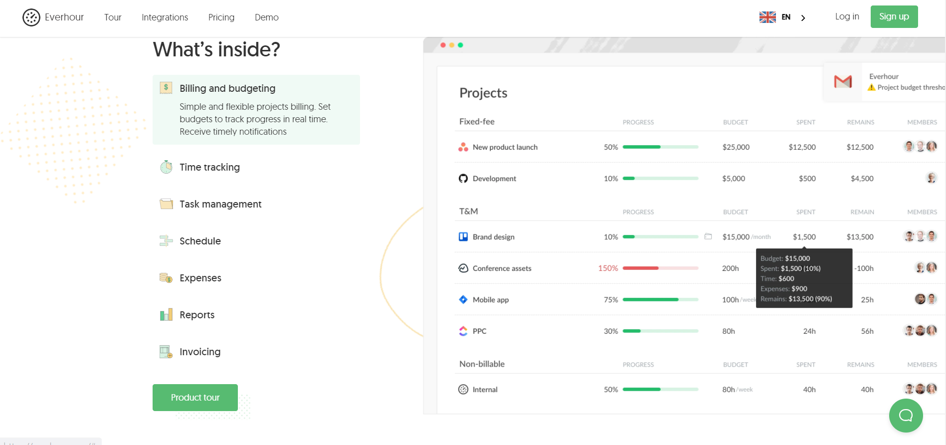
Task: Click the 'Projects' heading
Action: click(483, 93)
